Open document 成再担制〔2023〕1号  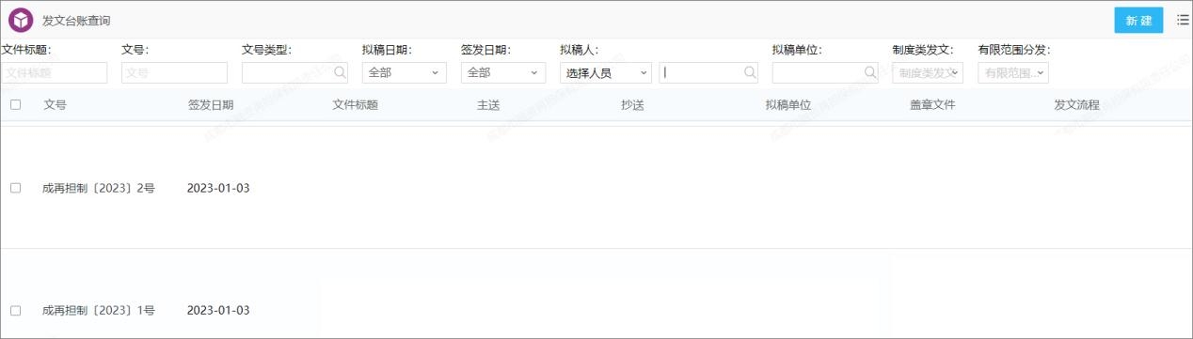(99, 310)
